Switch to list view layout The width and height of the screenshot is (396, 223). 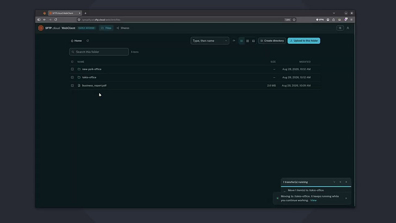coord(242,41)
